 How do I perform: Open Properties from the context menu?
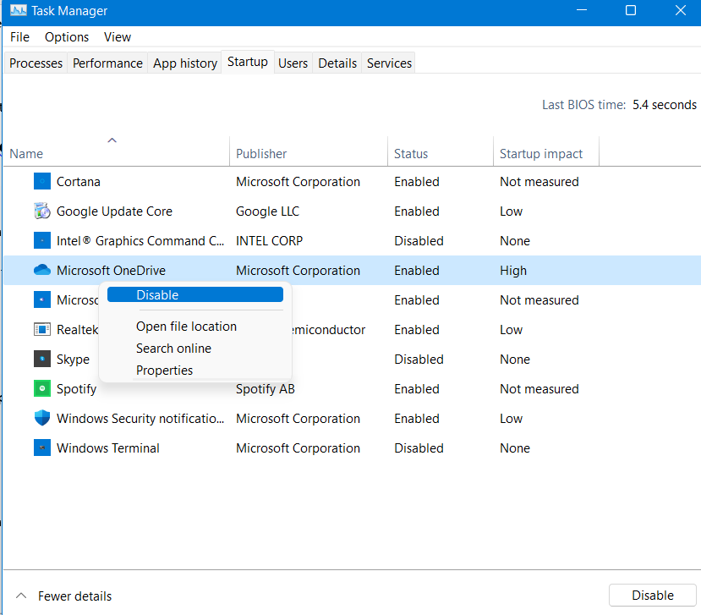(164, 371)
